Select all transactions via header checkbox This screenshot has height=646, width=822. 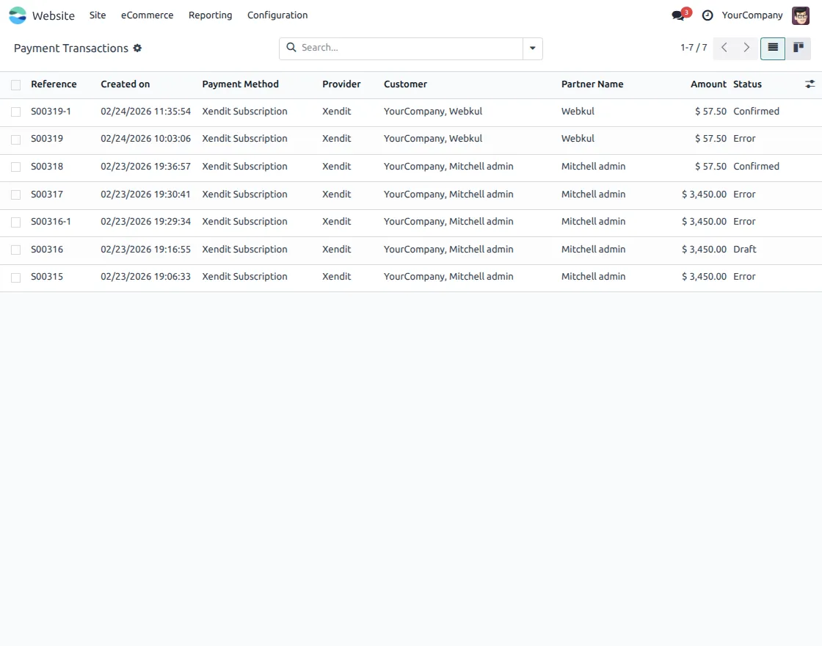pos(15,84)
